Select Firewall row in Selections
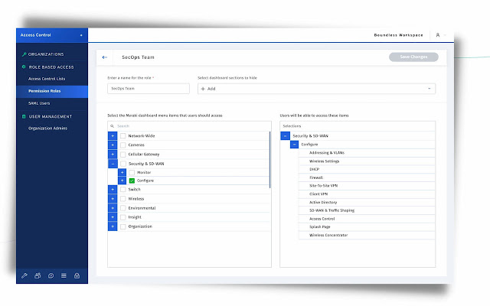 pyautogui.click(x=367, y=177)
